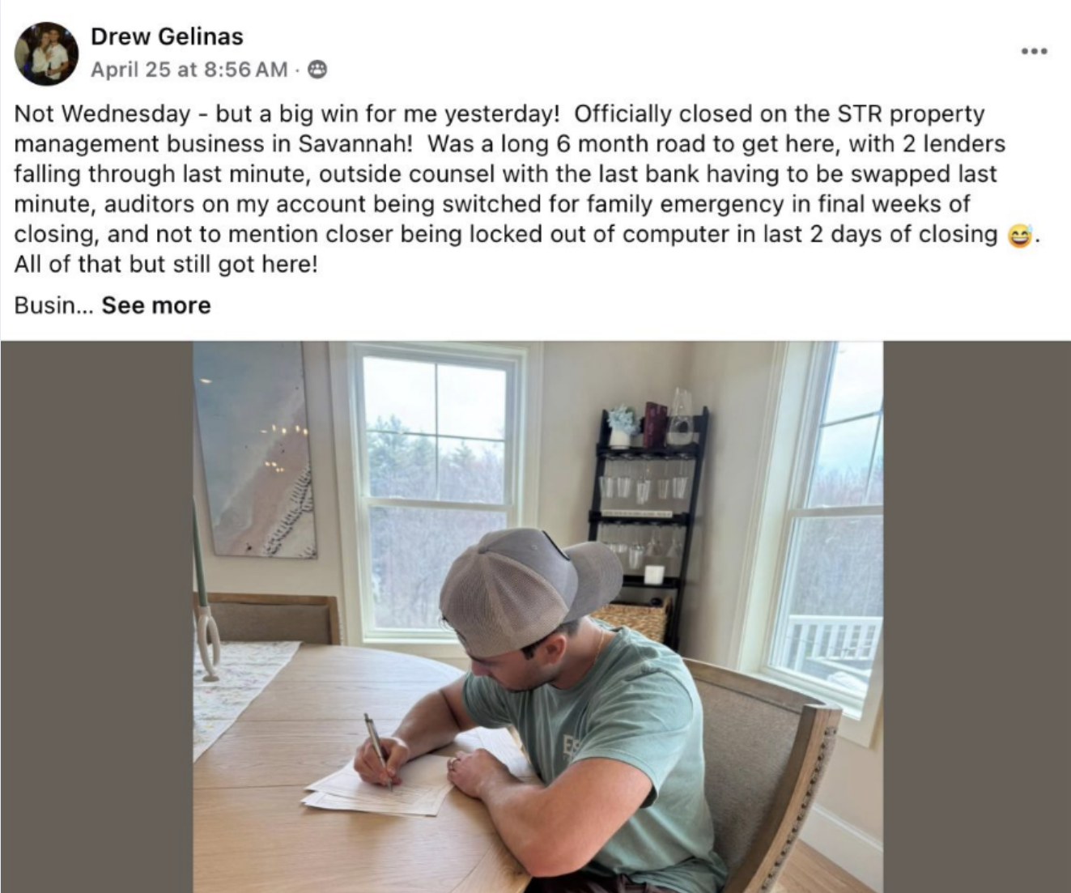1071x893 pixels.
Task: Open the post options three-dot menu
Action: (1034, 52)
